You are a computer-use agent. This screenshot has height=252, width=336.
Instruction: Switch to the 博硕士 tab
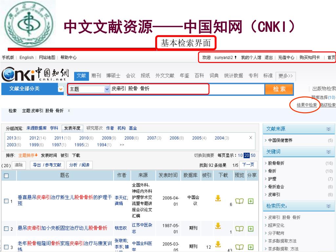point(113,76)
